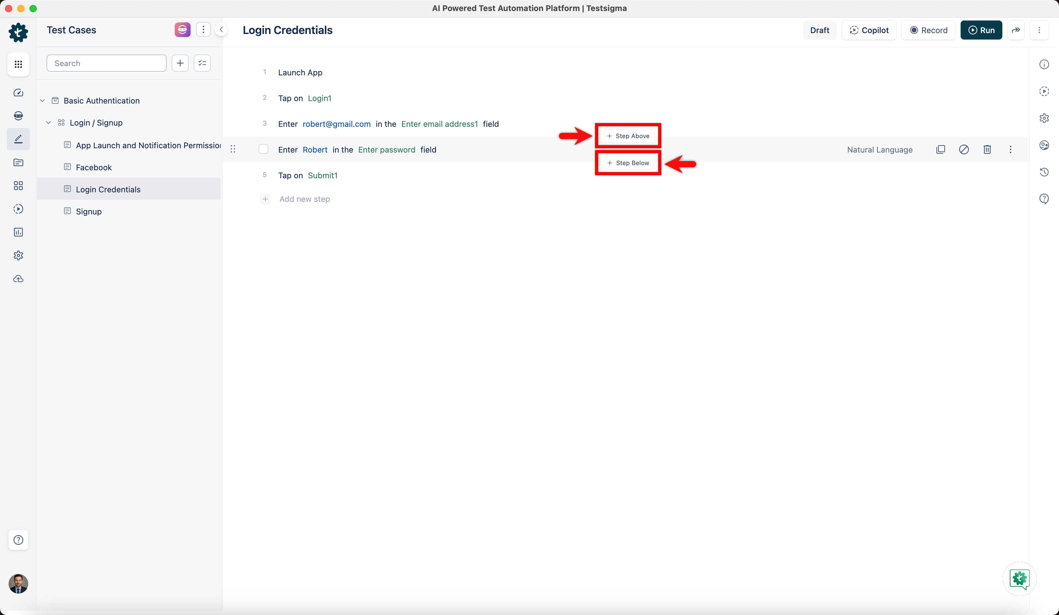This screenshot has height=615, width=1059.
Task: Collapse the Login / Signup folder
Action: (48, 123)
